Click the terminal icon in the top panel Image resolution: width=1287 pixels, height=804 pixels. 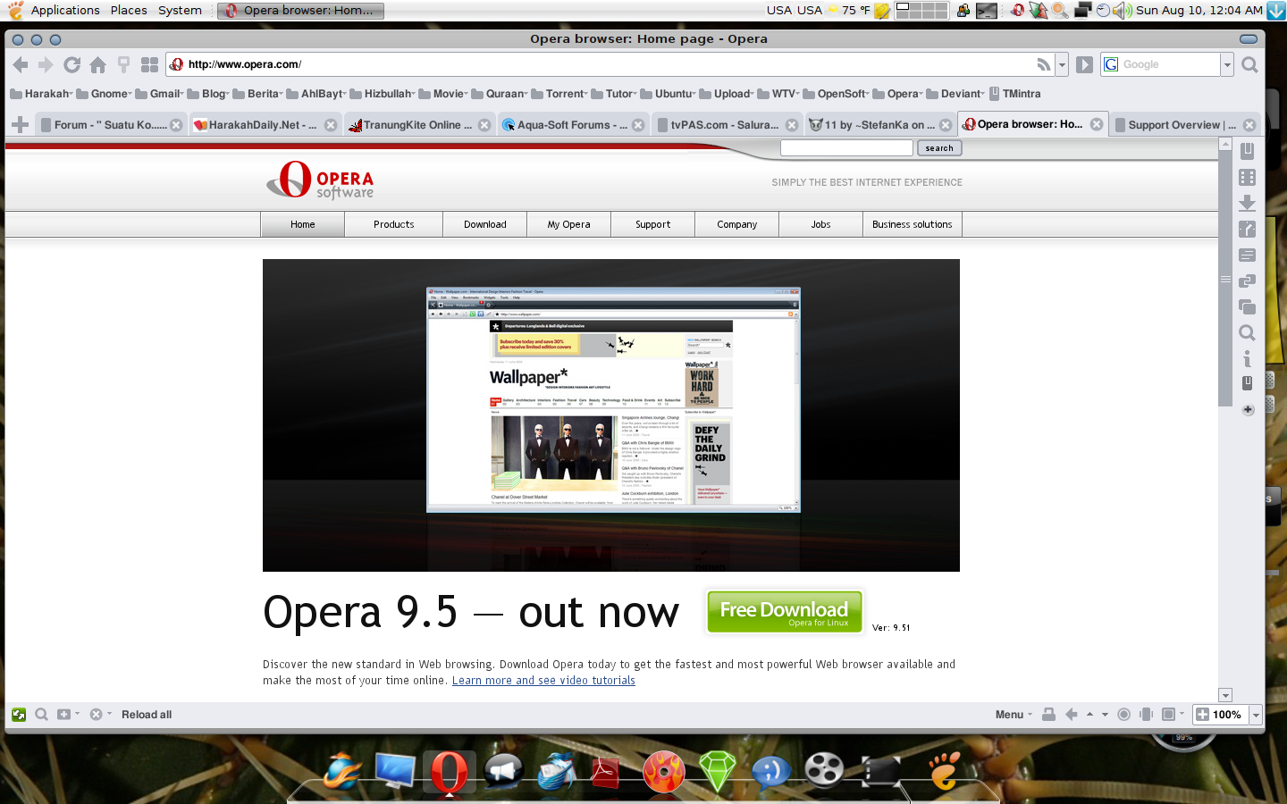[987, 11]
